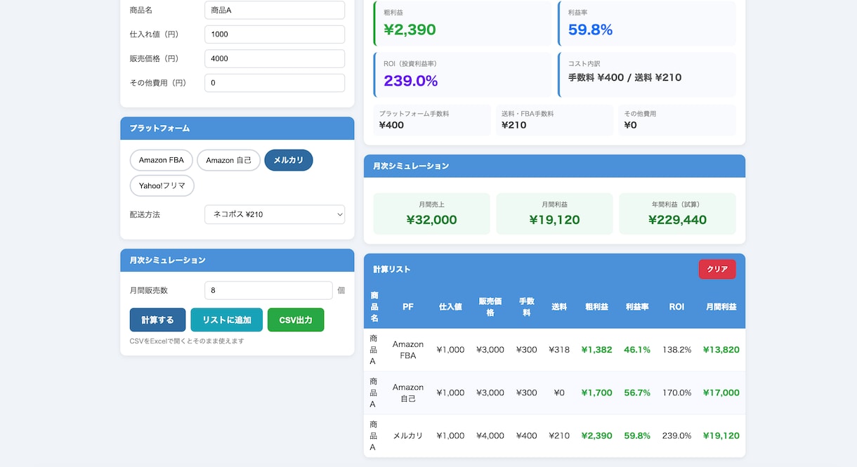The image size is (857, 467).
Task: Click the 年間利益 ¥229,440 card
Action: point(677,213)
